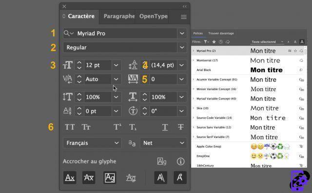Click the kerning V/A icon

pos(68,79)
